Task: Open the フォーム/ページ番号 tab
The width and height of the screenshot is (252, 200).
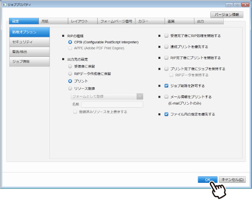Action: tap(116, 21)
